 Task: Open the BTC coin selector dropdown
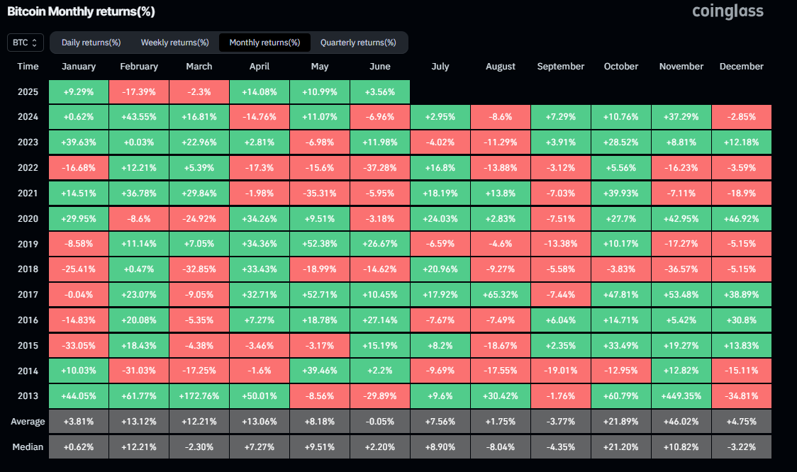click(26, 43)
